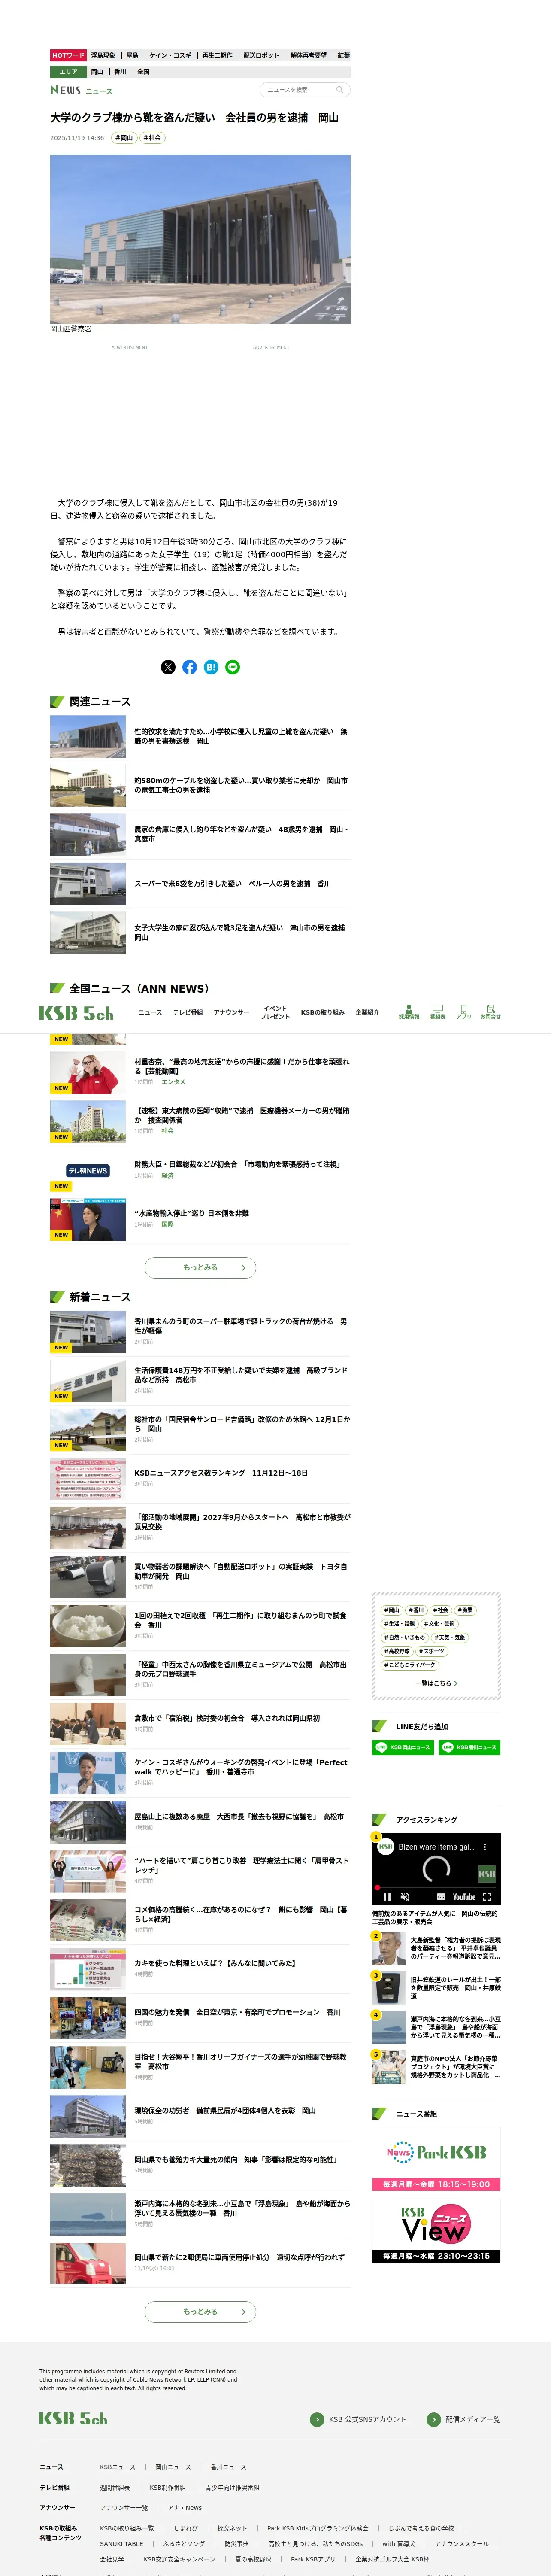Open video on YouTube via logo
This screenshot has height=2576, width=551.
click(x=464, y=1896)
